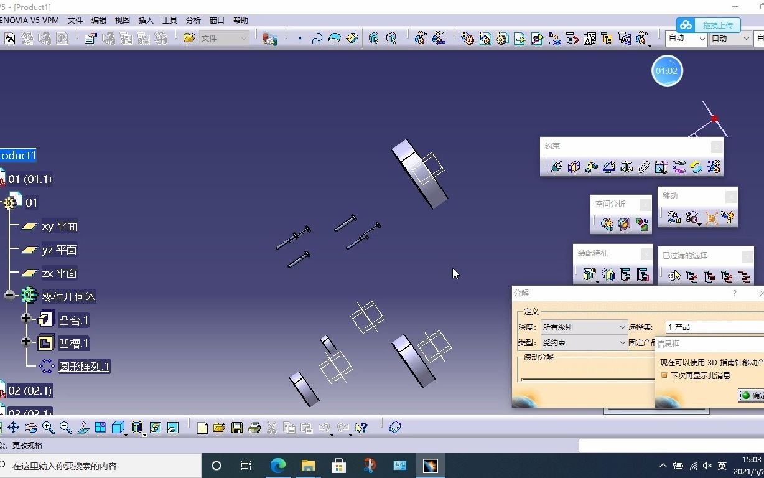Click the assembly Split feature icon
This screenshot has height=478, width=764.
click(589, 274)
